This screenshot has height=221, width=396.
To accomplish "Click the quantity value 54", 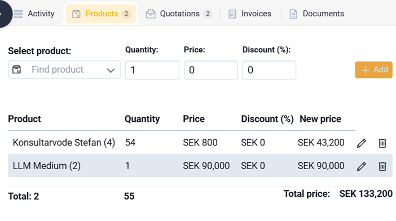I will pos(130,143).
